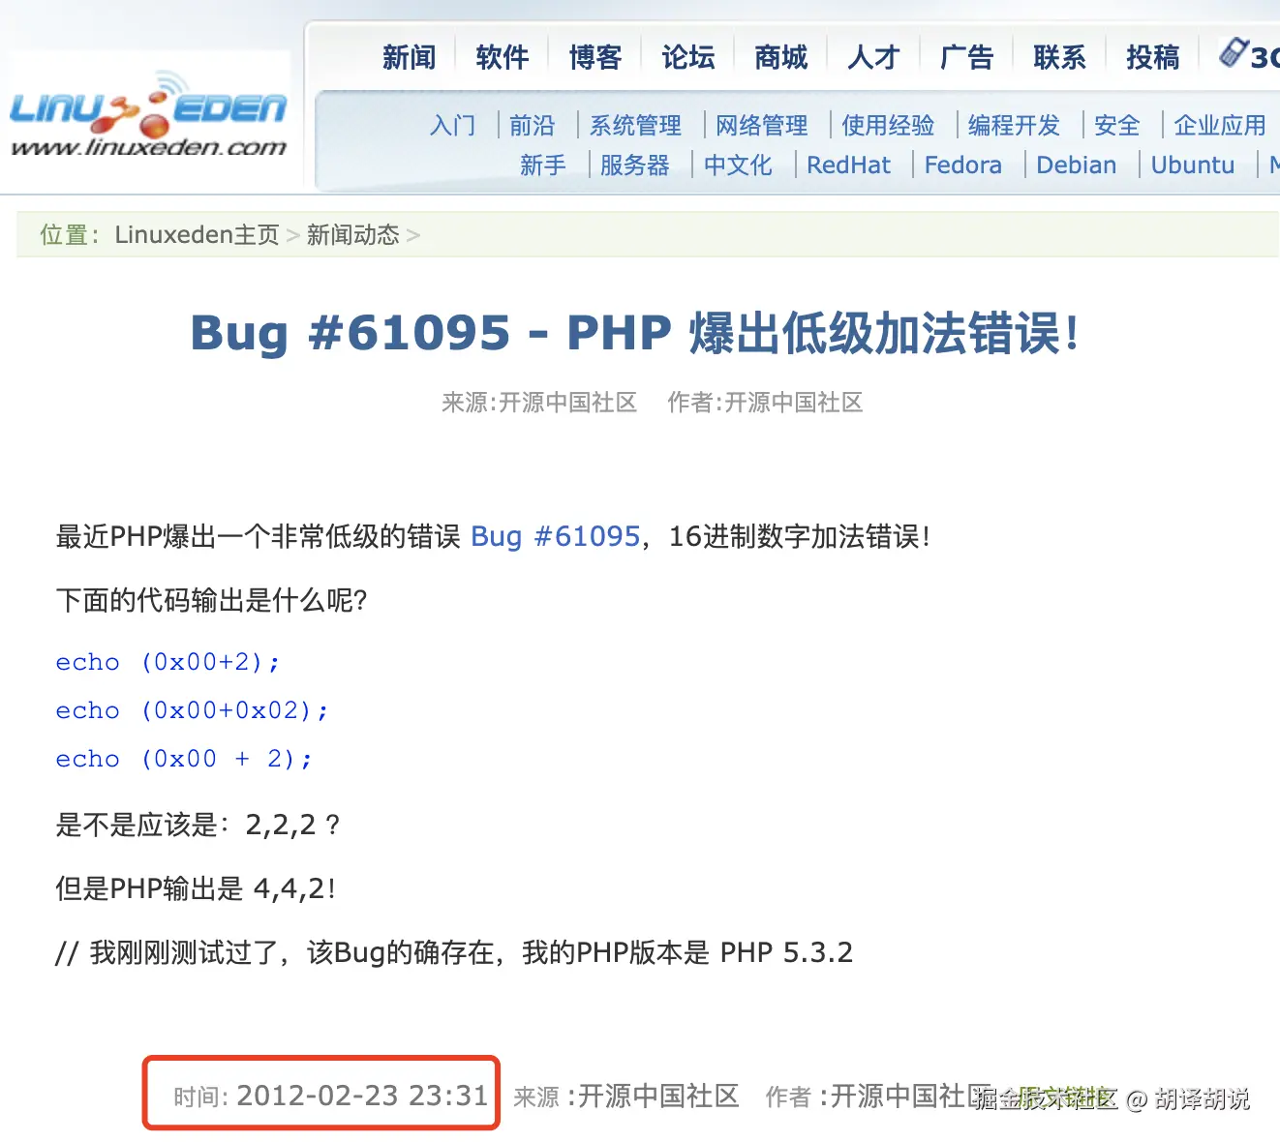Click the line 但是PHP输出是 4,4,2!
This screenshot has width=1280, height=1142.
pyautogui.click(x=196, y=888)
